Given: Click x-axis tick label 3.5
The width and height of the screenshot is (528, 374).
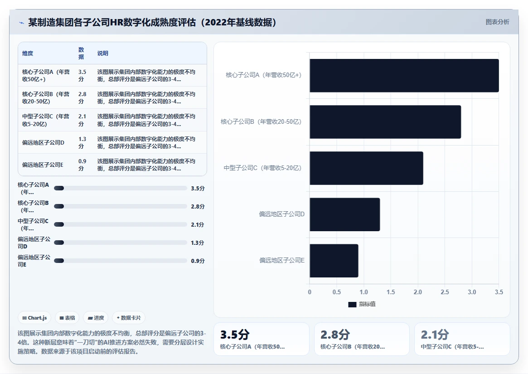Looking at the screenshot, I should point(499,292).
